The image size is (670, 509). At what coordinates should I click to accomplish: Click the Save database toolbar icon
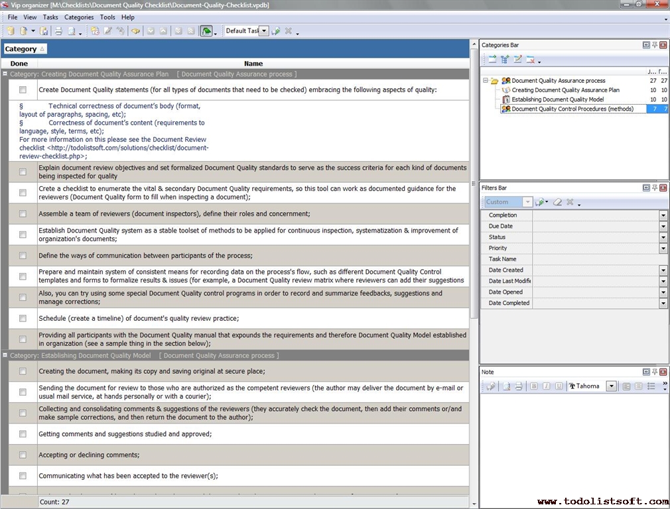[44, 31]
